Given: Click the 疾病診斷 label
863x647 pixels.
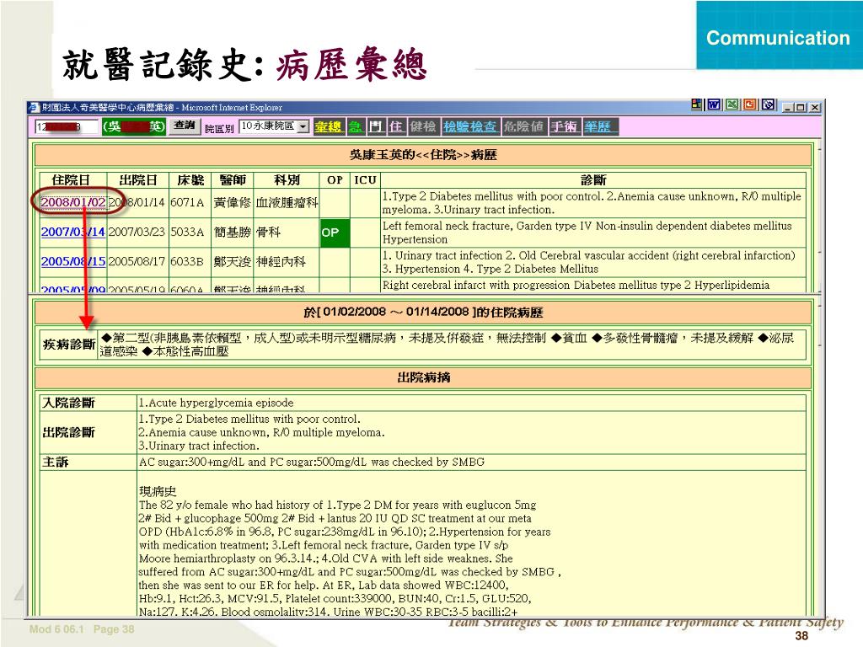Looking at the screenshot, I should pyautogui.click(x=69, y=345).
